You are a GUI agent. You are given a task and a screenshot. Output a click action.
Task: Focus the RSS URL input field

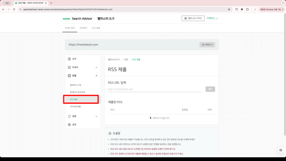pyautogui.click(x=155, y=89)
